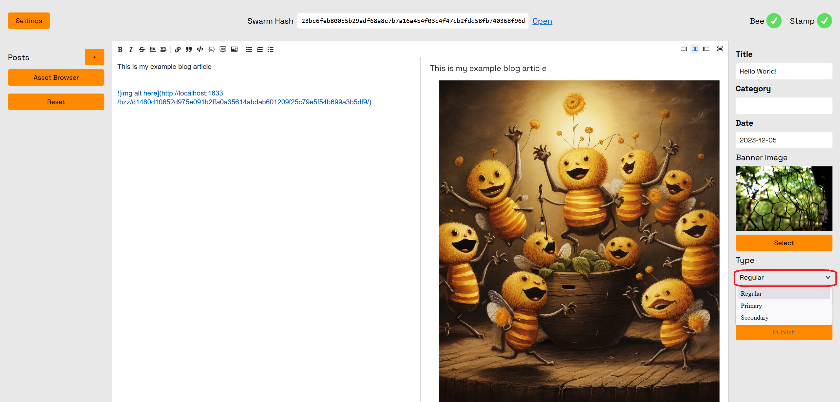
Task: Click the Category input field
Action: coord(784,106)
